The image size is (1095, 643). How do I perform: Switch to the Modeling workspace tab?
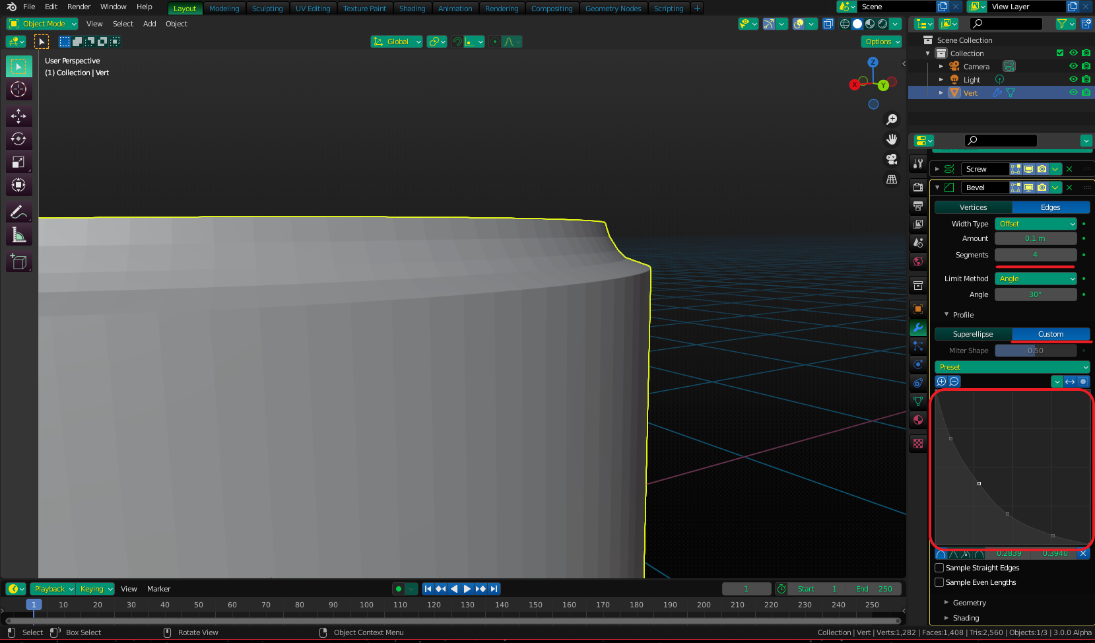point(224,9)
